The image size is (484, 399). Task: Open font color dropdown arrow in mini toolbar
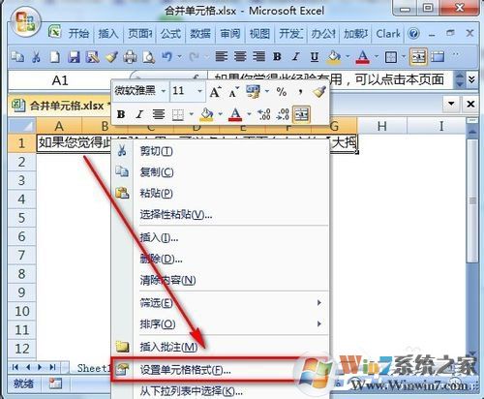[x=249, y=114]
